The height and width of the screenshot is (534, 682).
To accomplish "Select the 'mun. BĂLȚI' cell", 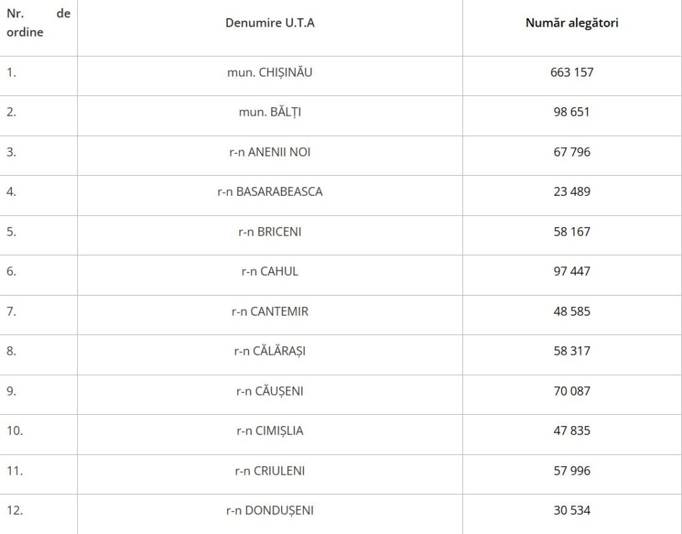I will [270, 112].
